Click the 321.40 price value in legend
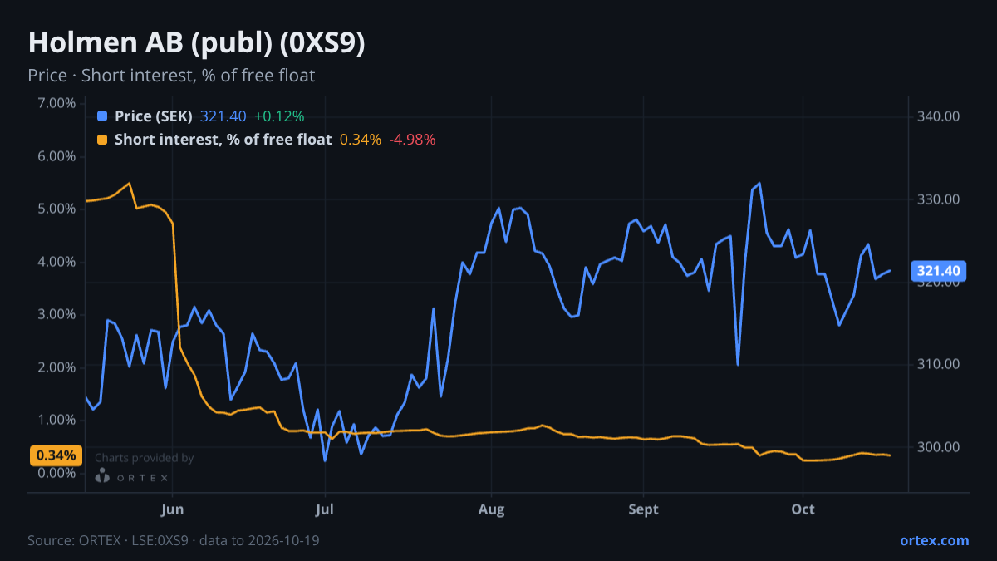This screenshot has height=561, width=997. tap(223, 116)
